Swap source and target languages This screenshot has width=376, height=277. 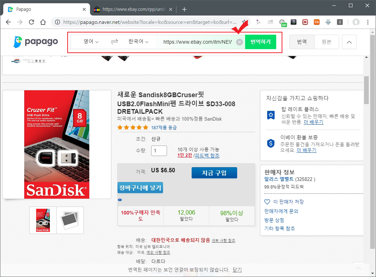point(114,42)
